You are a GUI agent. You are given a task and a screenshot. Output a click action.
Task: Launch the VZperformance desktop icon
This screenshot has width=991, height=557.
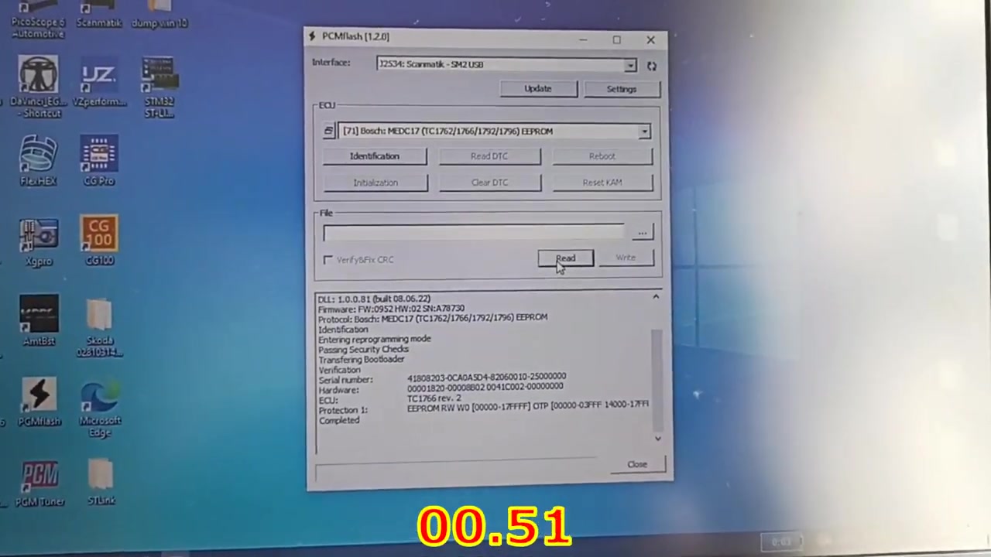coord(99,82)
